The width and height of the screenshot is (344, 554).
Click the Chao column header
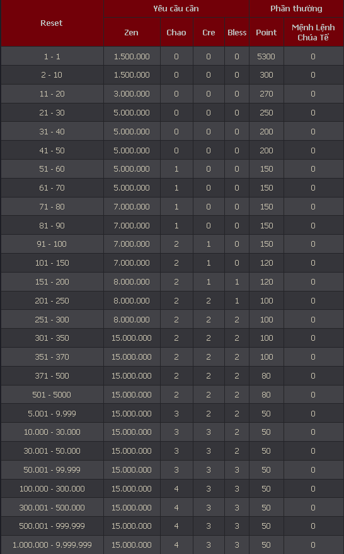(176, 32)
